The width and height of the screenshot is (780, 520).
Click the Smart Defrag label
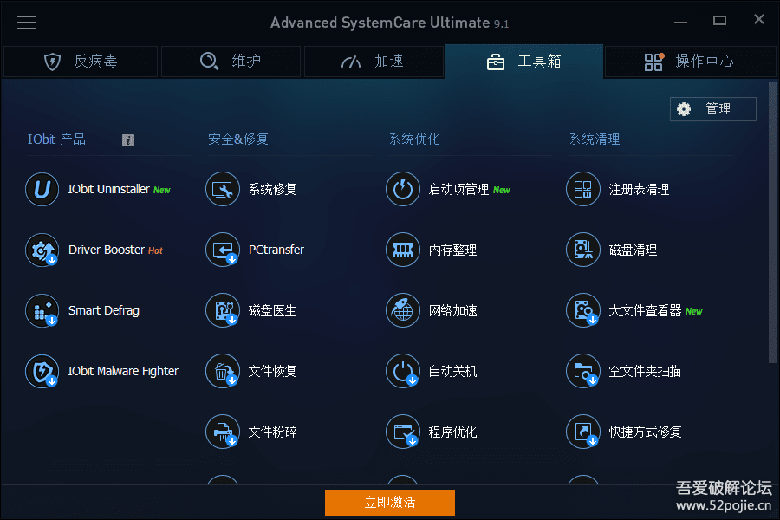pyautogui.click(x=103, y=310)
